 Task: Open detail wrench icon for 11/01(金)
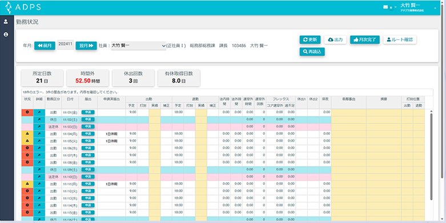pos(39,112)
